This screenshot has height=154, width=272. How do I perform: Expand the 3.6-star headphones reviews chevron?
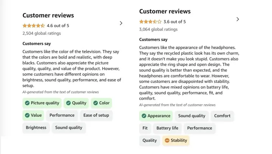tap(238, 19)
